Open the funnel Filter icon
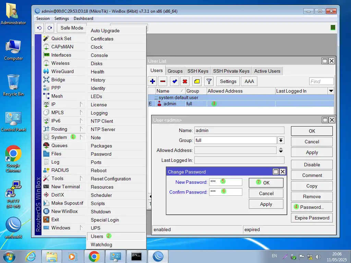Image resolution: width=351 pixels, height=263 pixels. (x=209, y=81)
